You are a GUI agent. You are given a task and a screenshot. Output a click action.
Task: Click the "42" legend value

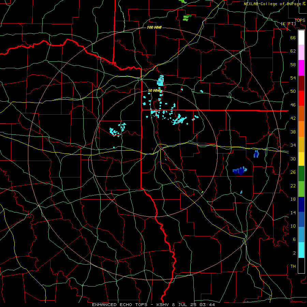coord(293,118)
